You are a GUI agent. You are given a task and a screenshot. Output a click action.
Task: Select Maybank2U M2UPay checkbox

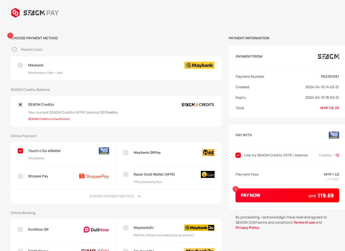coord(126,228)
